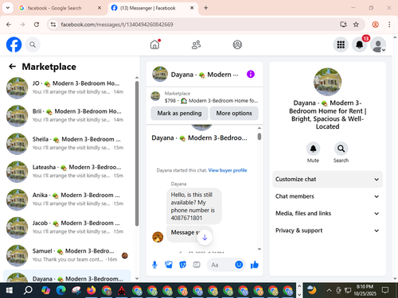Viewport: 398px width, 298px height.
Task: Open the account profile avatar menu
Action: [x=378, y=45]
